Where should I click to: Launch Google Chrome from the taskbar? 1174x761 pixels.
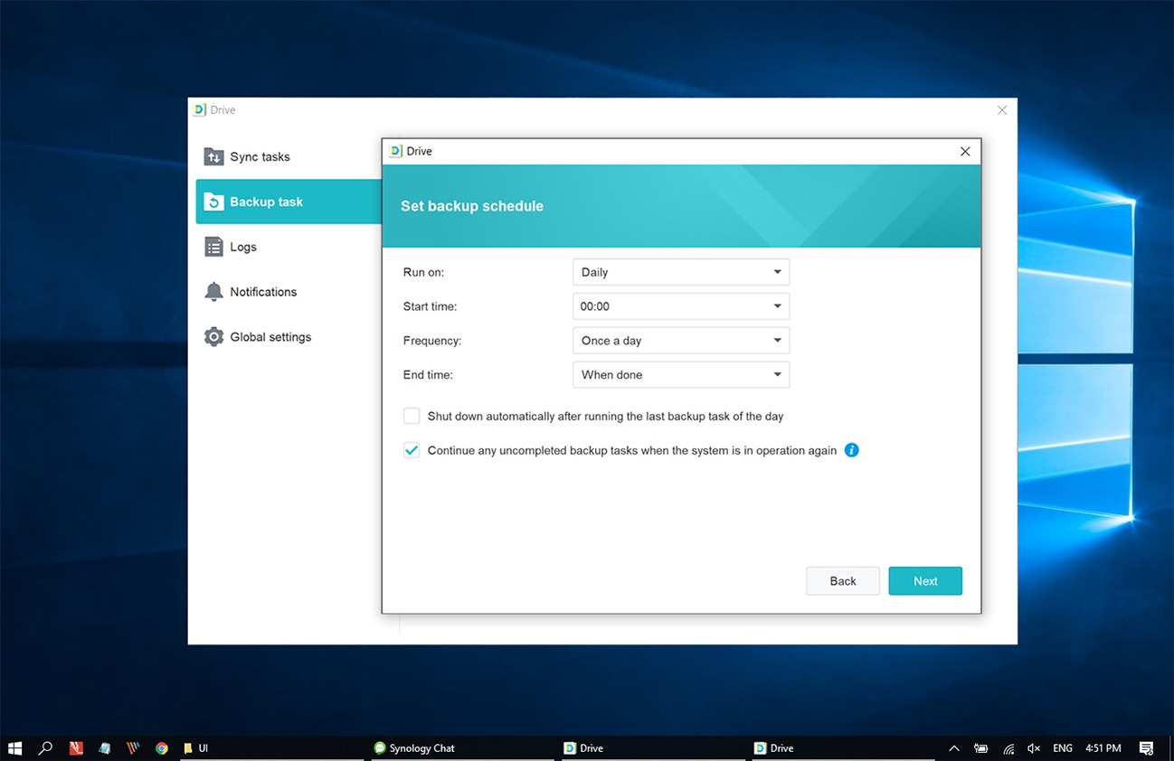tap(162, 748)
